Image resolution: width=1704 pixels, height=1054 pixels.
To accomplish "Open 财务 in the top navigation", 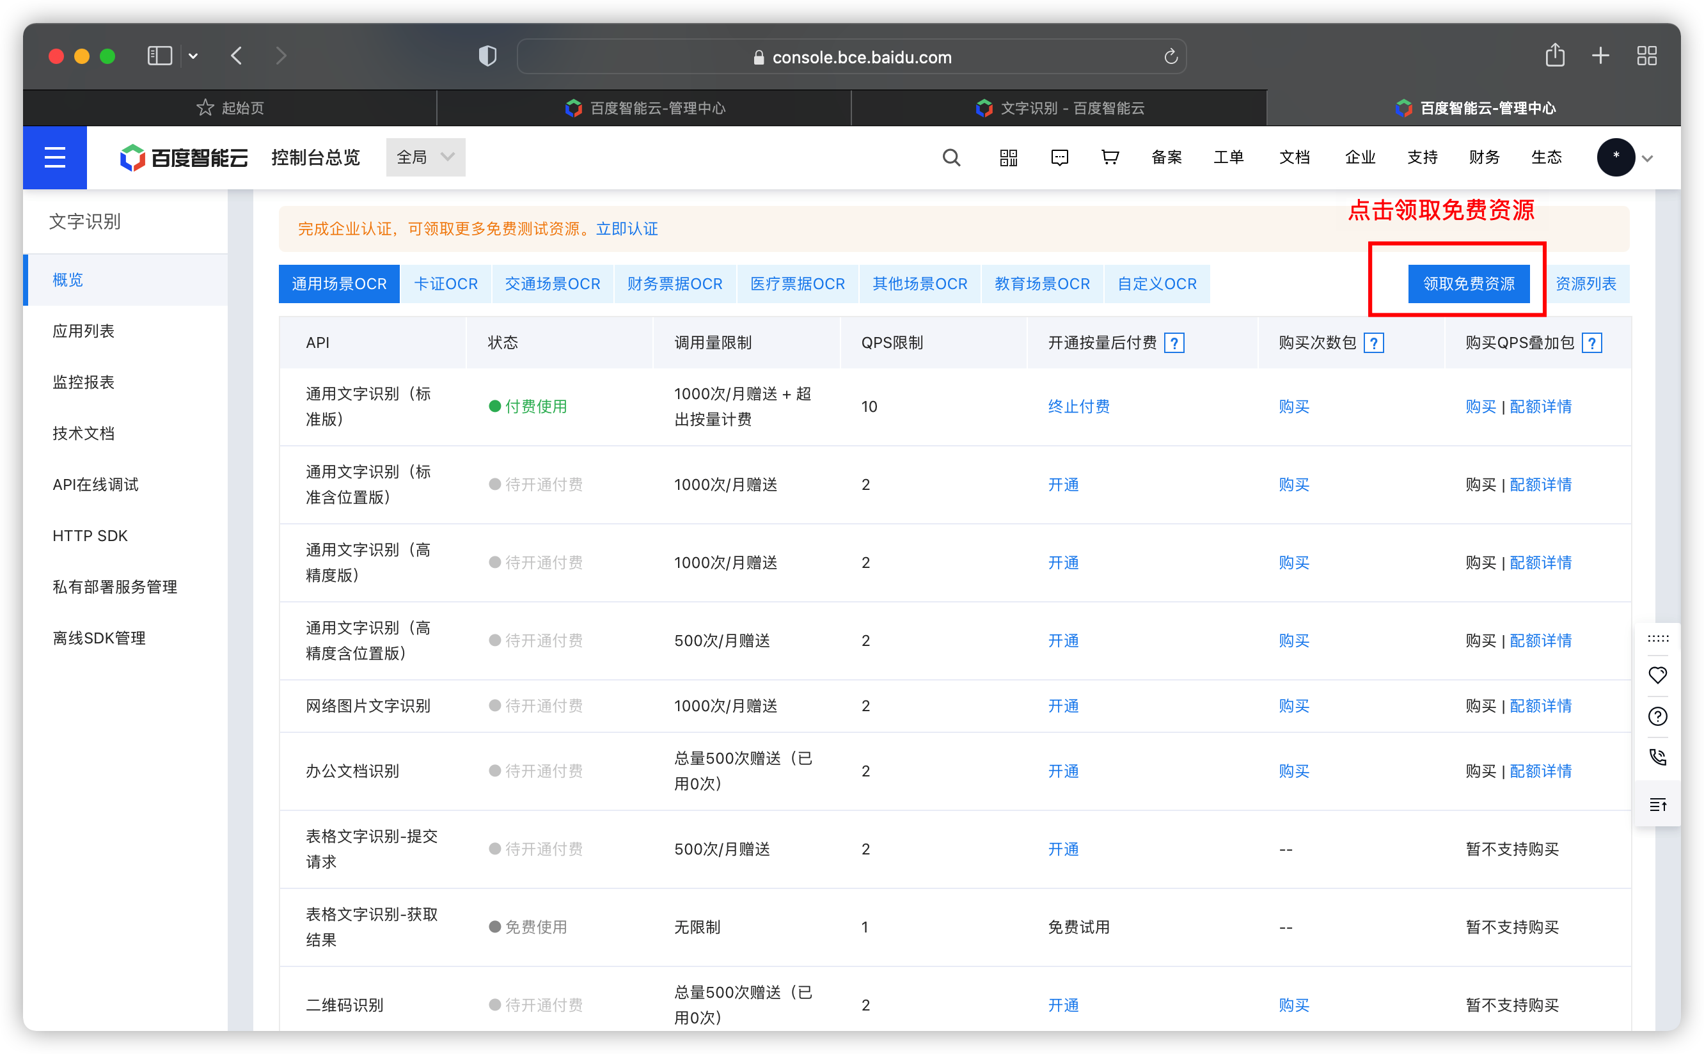I will click(x=1484, y=157).
